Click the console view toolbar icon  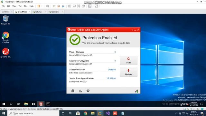point(90,6)
